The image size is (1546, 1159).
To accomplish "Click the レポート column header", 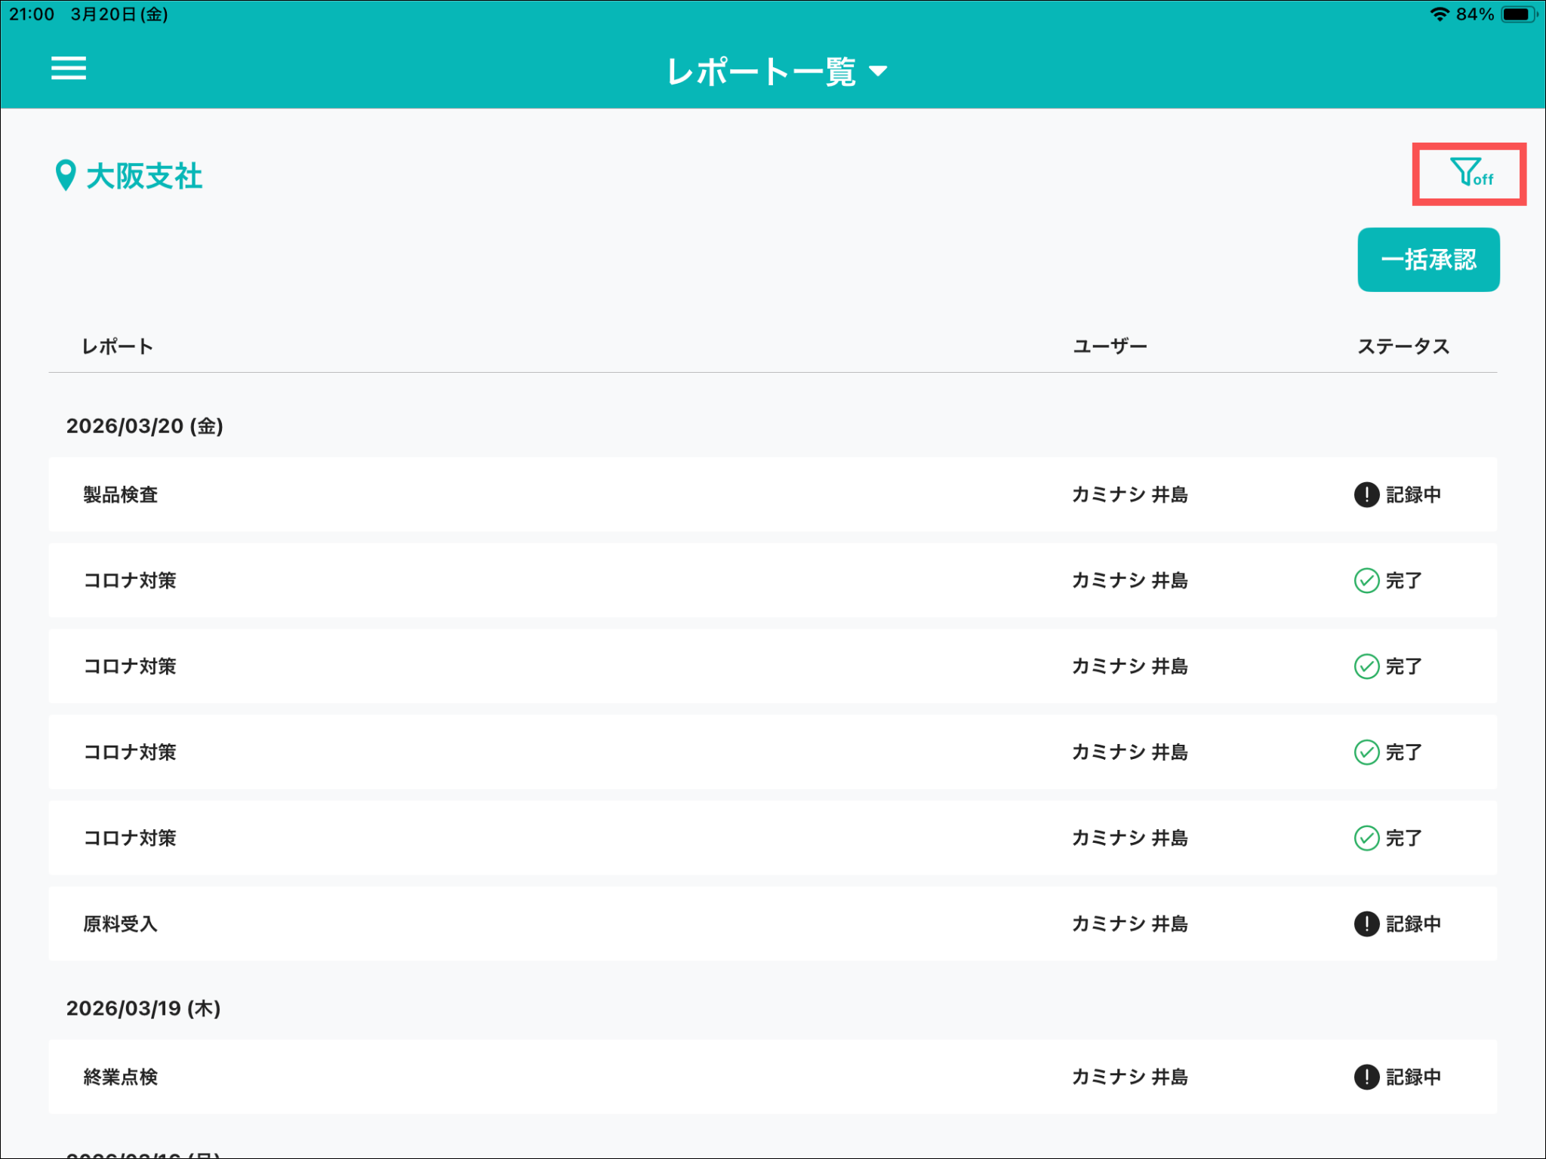I will (x=118, y=346).
